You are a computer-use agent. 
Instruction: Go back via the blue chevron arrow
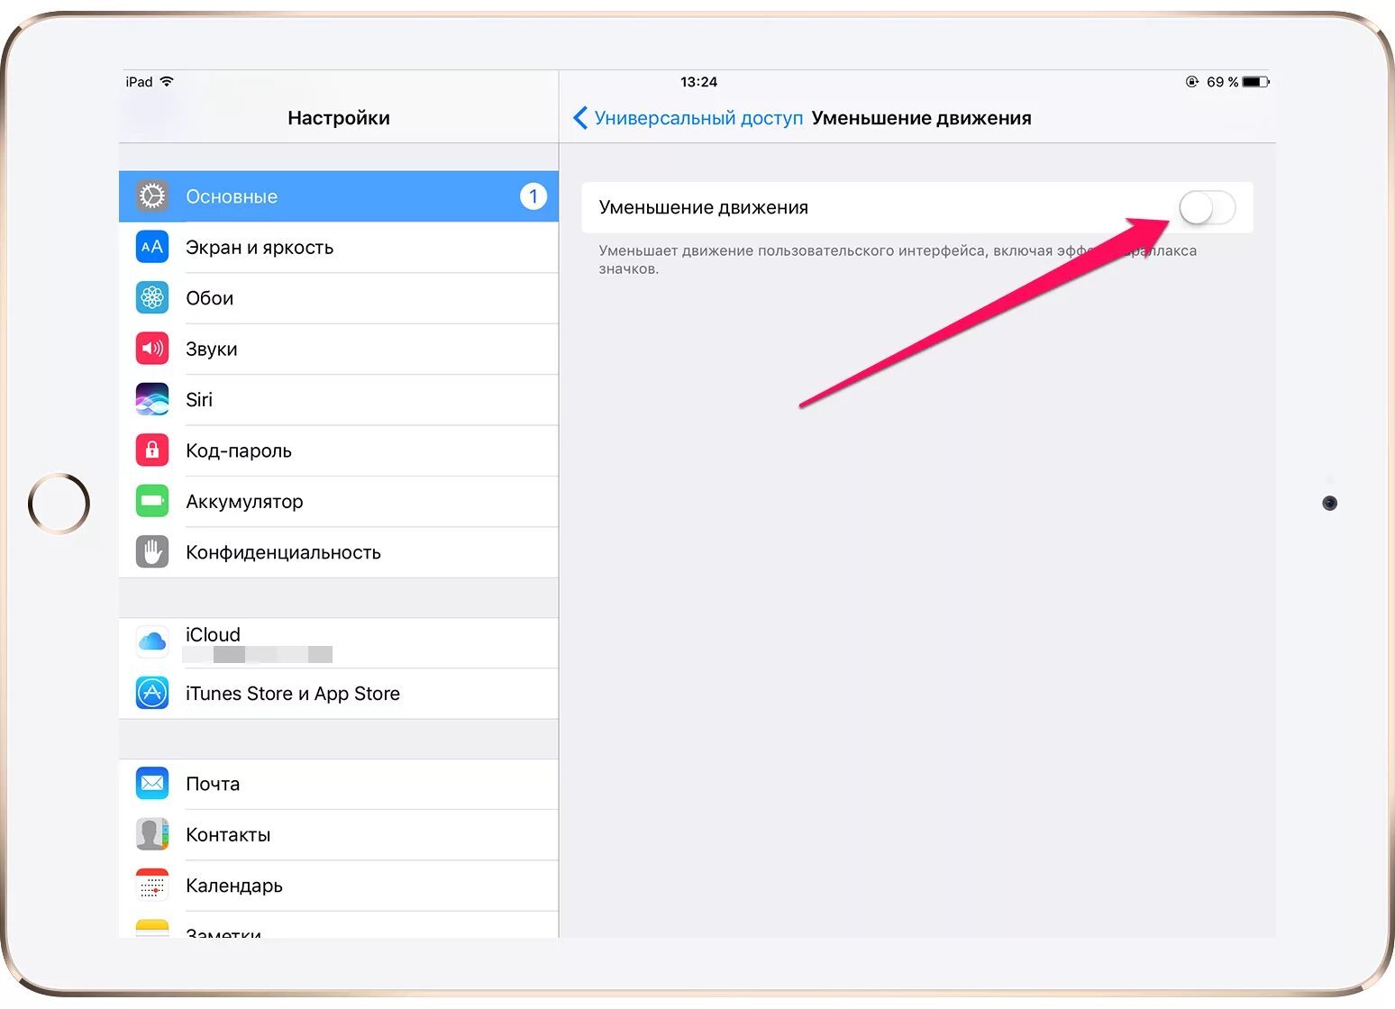(580, 118)
